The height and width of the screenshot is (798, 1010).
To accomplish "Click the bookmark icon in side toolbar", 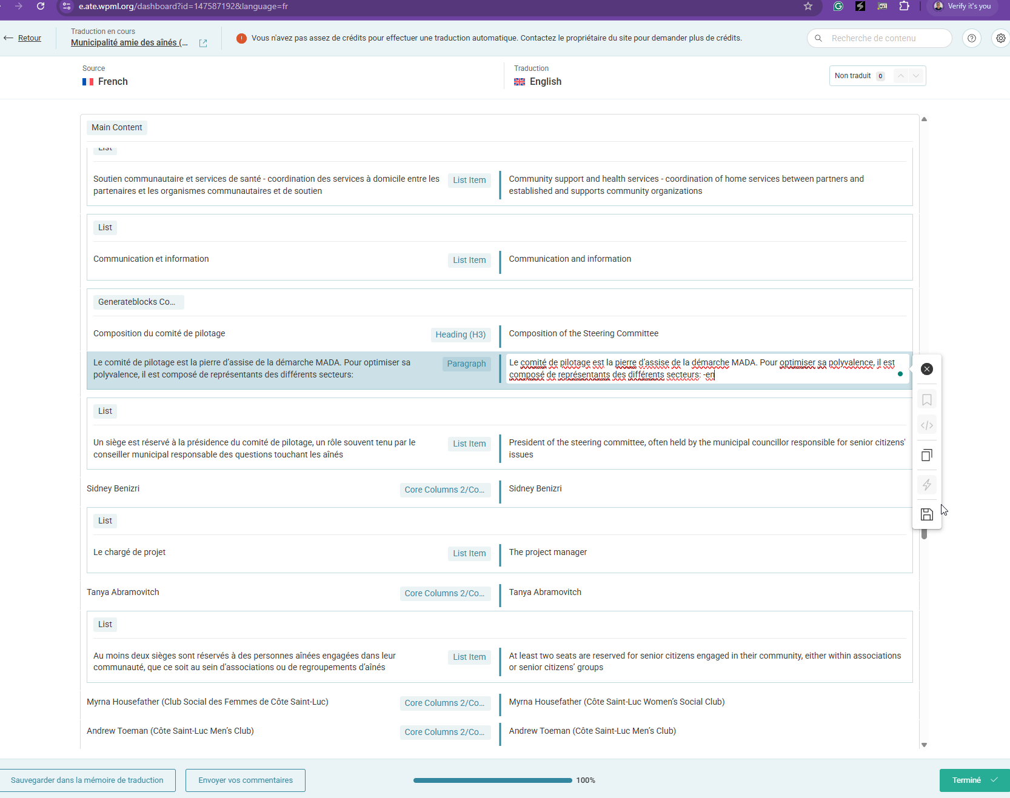I will tap(927, 400).
